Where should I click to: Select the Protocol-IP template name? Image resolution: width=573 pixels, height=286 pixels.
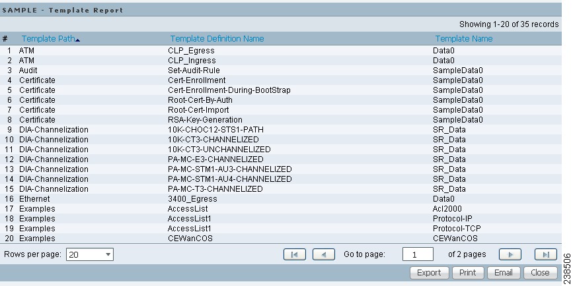click(x=453, y=219)
